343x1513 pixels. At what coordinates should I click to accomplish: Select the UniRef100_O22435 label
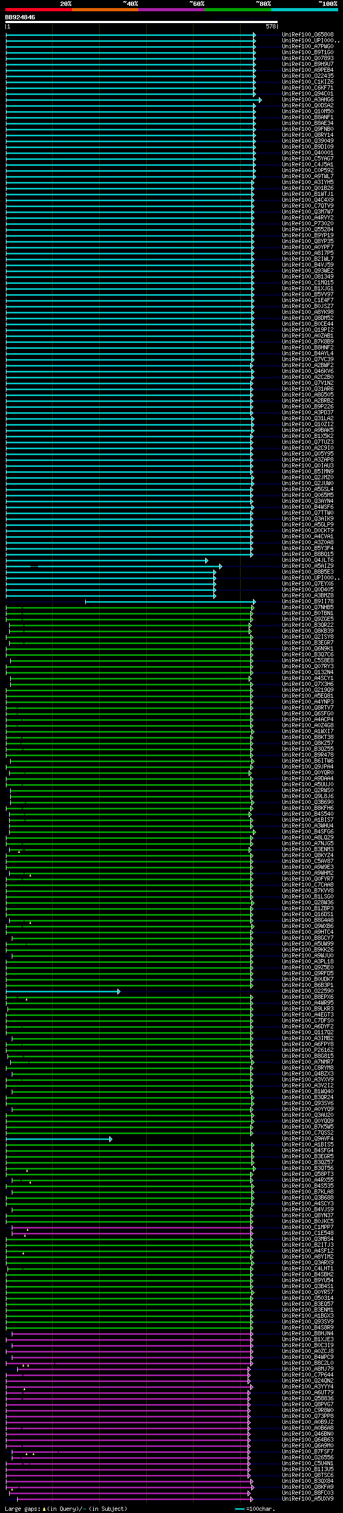pos(308,76)
